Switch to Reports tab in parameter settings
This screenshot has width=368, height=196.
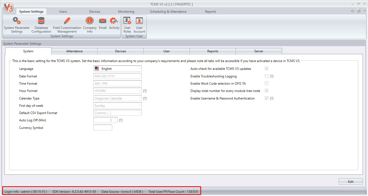coord(213,51)
